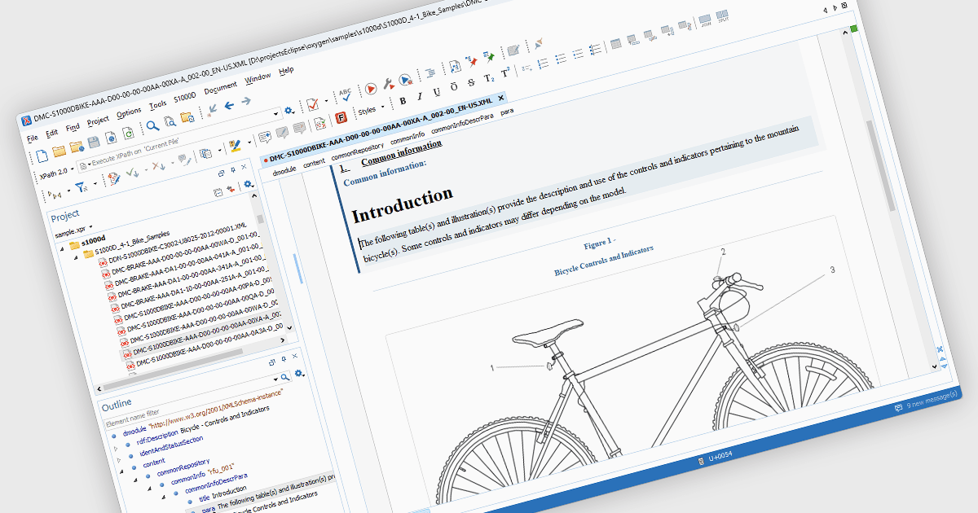978x513 pixels.
Task: Open the Options menu
Action: [129, 112]
